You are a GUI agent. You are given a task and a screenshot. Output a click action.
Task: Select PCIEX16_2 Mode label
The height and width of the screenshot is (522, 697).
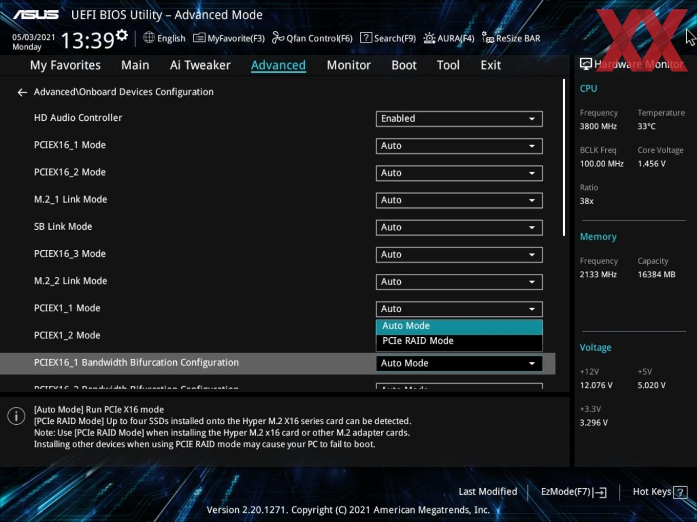tap(70, 172)
